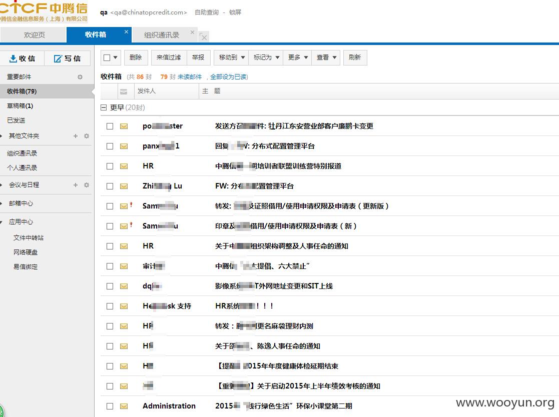Screen dimensions: 559x417
Task: Open the 标记为 dropdown
Action: click(266, 57)
